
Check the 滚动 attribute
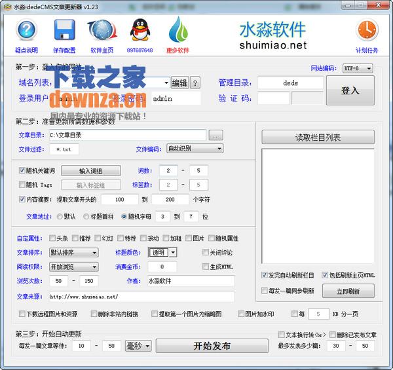click(143, 238)
